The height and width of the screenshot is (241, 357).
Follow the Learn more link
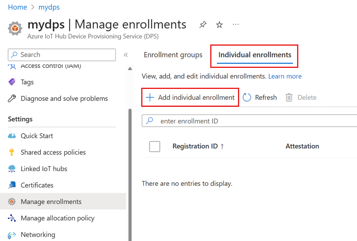pyautogui.click(x=285, y=76)
